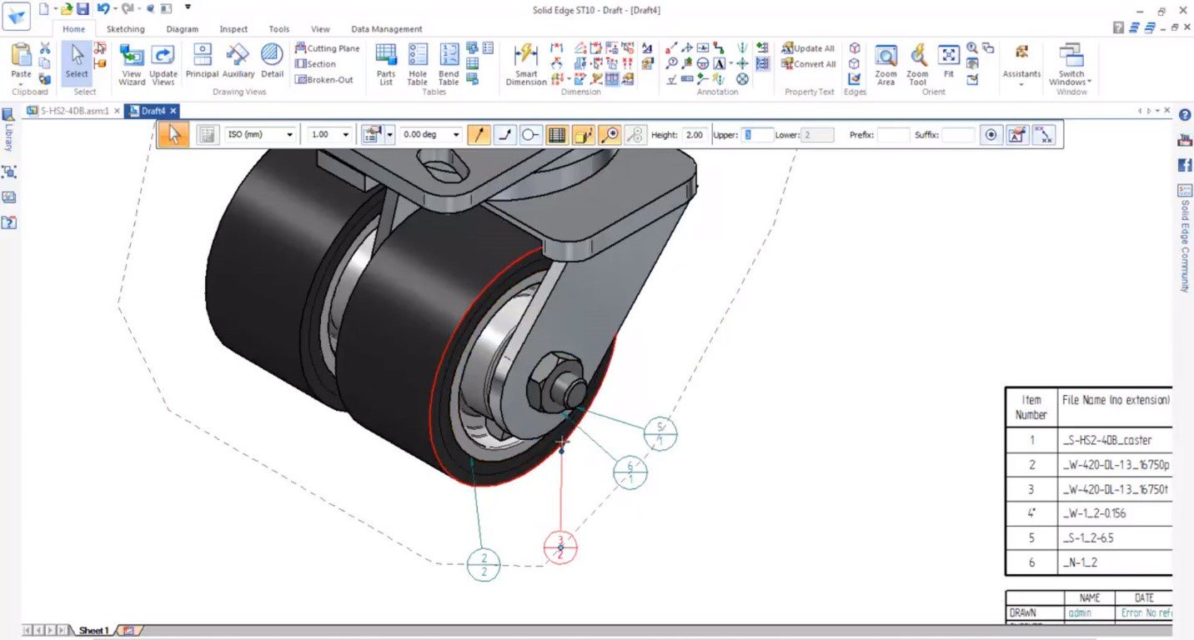Open the Library panel icon on the left
This screenshot has height=640, width=1194.
point(8,114)
